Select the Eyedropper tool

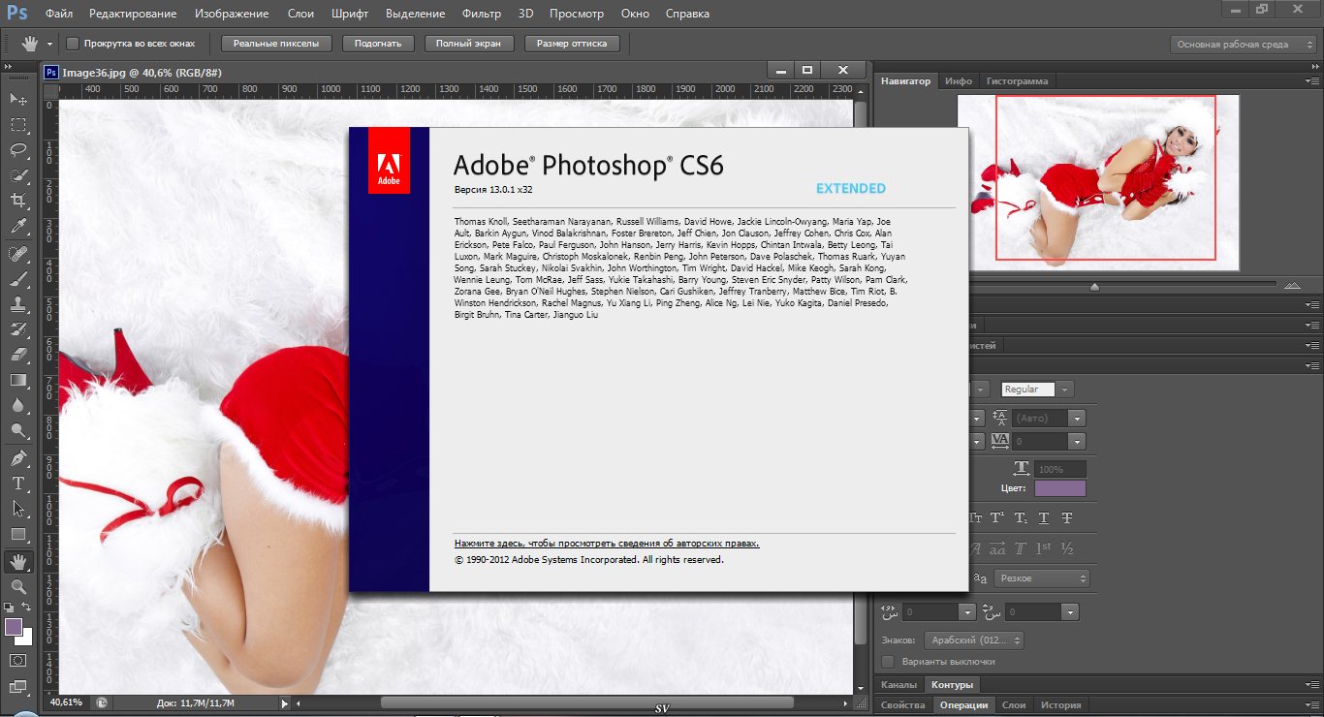(x=18, y=227)
